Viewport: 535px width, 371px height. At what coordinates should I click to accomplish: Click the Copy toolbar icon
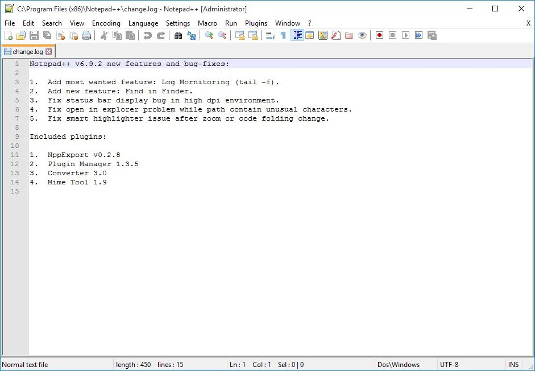click(117, 35)
